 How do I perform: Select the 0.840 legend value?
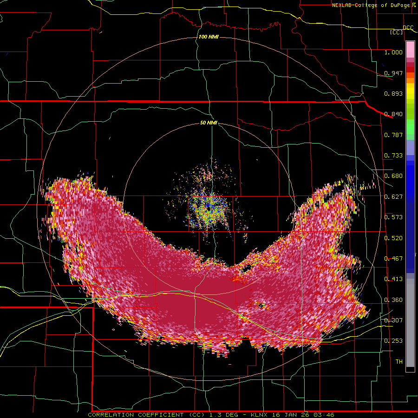tap(393, 114)
